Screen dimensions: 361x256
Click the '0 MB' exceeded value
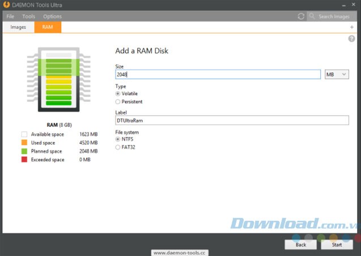[85, 159]
